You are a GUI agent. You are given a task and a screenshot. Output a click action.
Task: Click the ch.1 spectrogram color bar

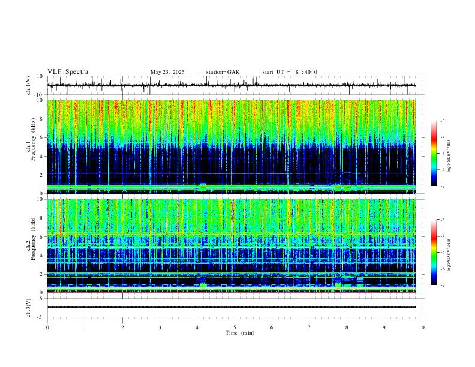point(434,154)
